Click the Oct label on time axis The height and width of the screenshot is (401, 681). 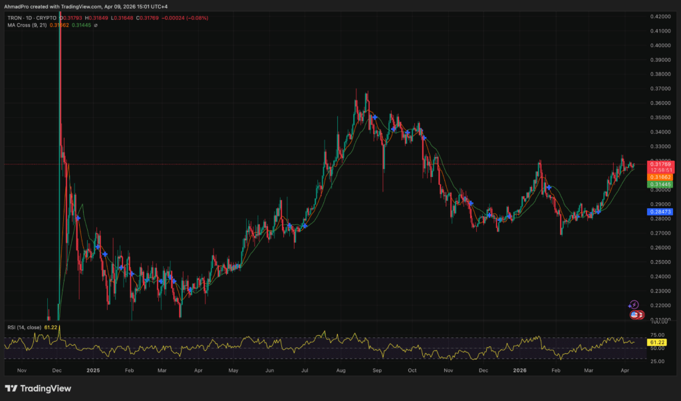point(412,370)
